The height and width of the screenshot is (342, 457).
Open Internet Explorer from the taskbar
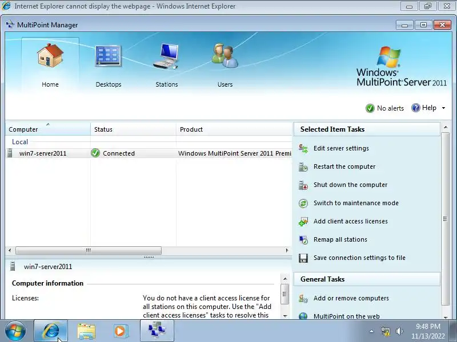51,331
